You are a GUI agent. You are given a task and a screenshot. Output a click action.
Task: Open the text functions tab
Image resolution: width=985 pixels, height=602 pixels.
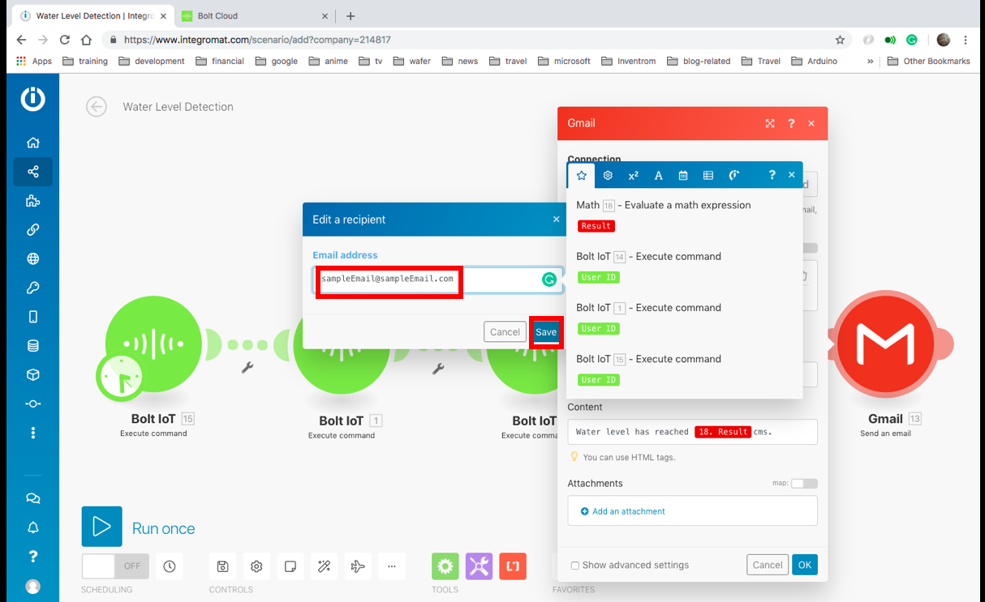[658, 175]
